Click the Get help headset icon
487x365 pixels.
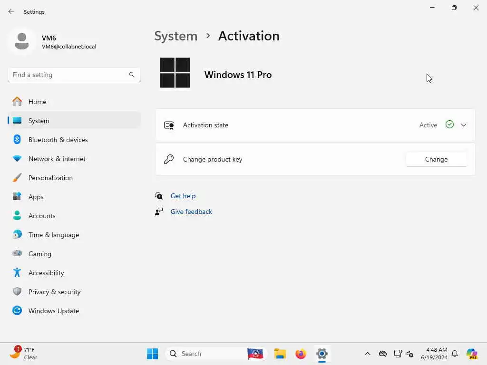pyautogui.click(x=159, y=196)
